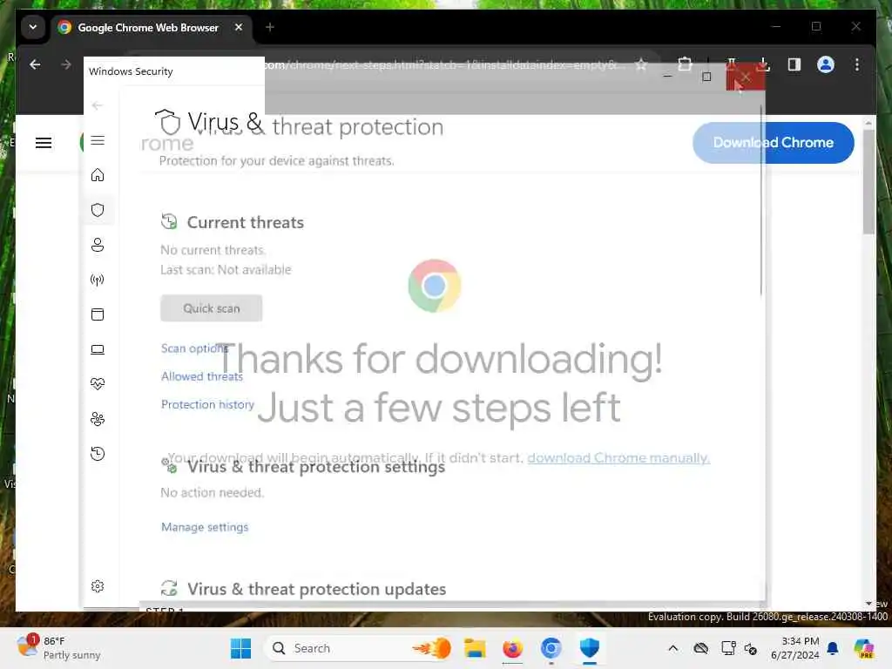Open Chrome tab search dropdown

33,27
